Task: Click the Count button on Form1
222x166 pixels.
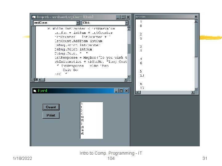Action: 51,107
